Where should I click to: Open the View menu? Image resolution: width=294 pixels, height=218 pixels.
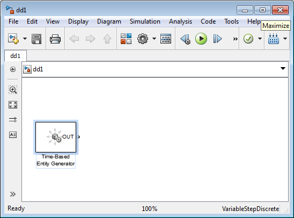pos(53,21)
